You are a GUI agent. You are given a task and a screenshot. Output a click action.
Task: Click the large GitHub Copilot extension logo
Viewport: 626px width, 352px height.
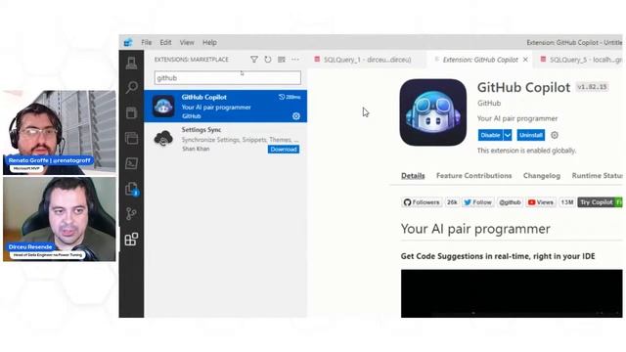432,112
